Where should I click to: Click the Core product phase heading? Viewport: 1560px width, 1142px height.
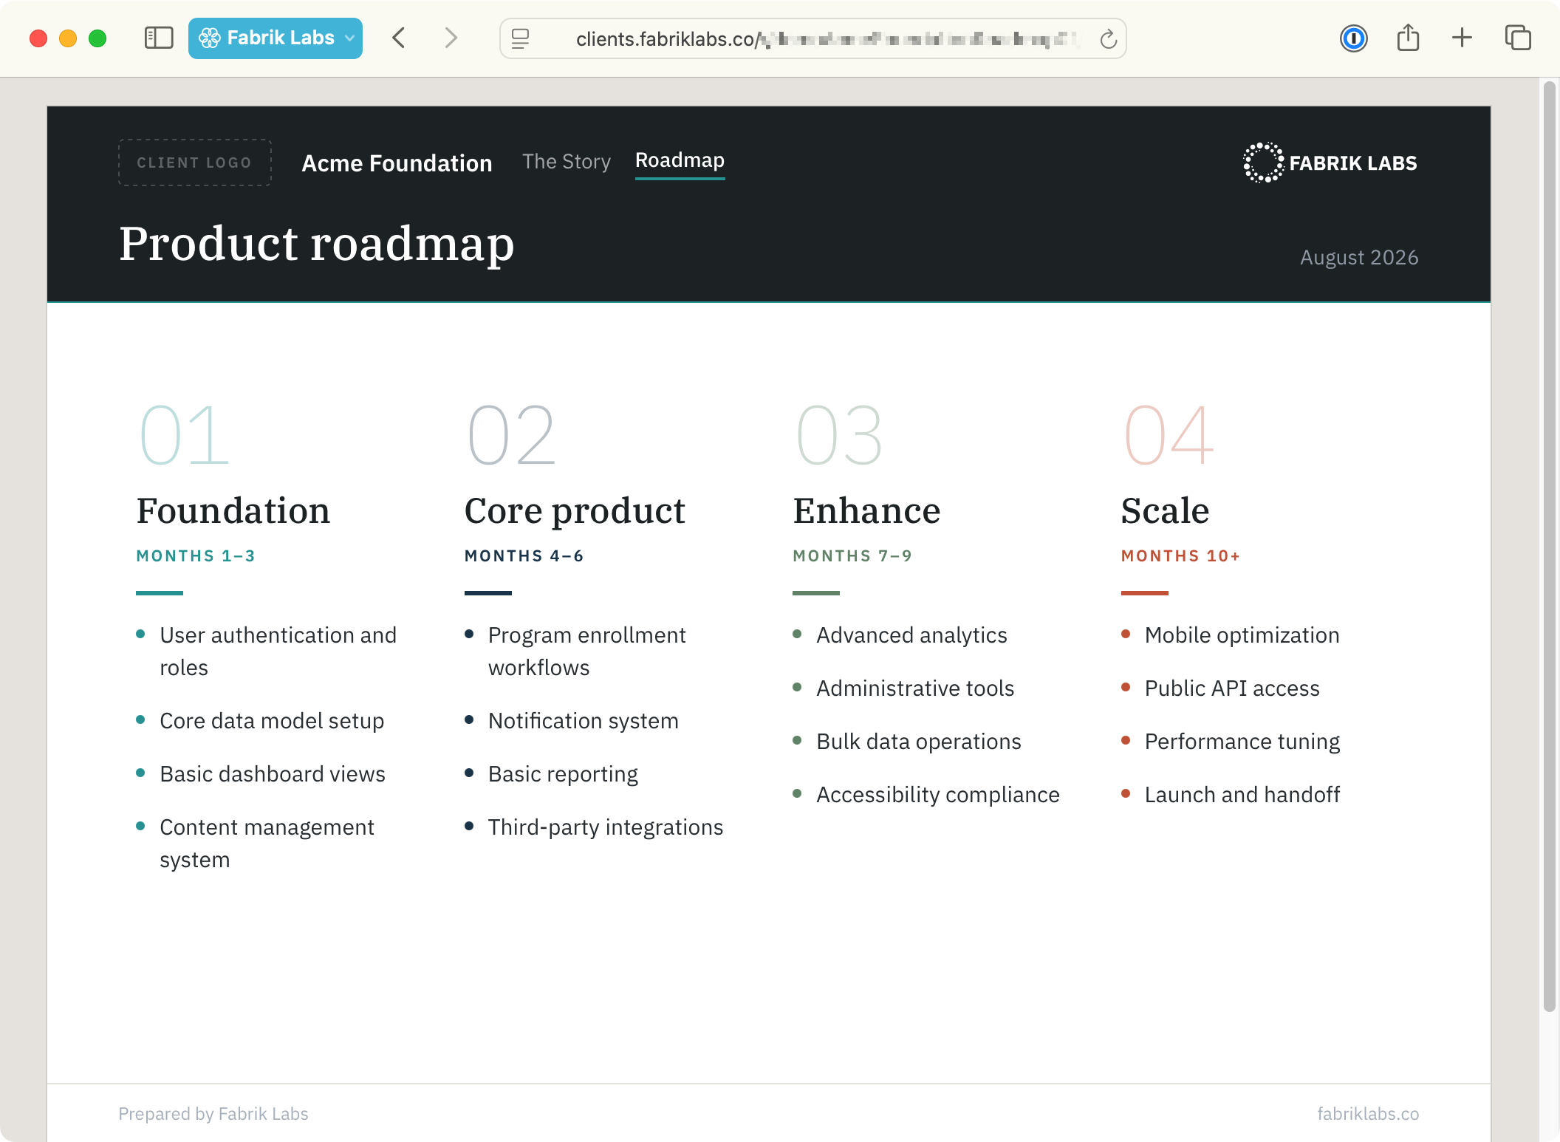pos(575,510)
